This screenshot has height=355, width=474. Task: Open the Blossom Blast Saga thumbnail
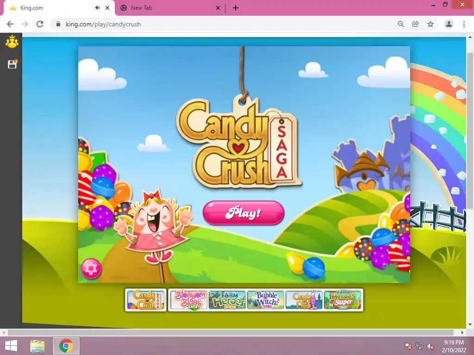[x=189, y=300]
